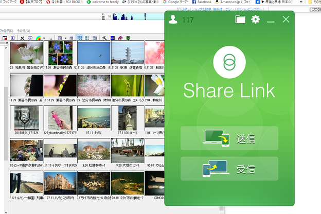The image size is (321, 214).
Task: Open the 128_thumbnail pink doll thumbnail
Action: click(x=60, y=118)
